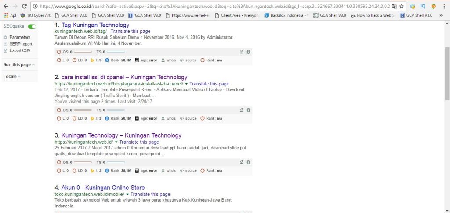Image resolution: width=450 pixels, height=213 pixels.
Task: Click Age: error for cara install ssl result
Action: tap(146, 118)
